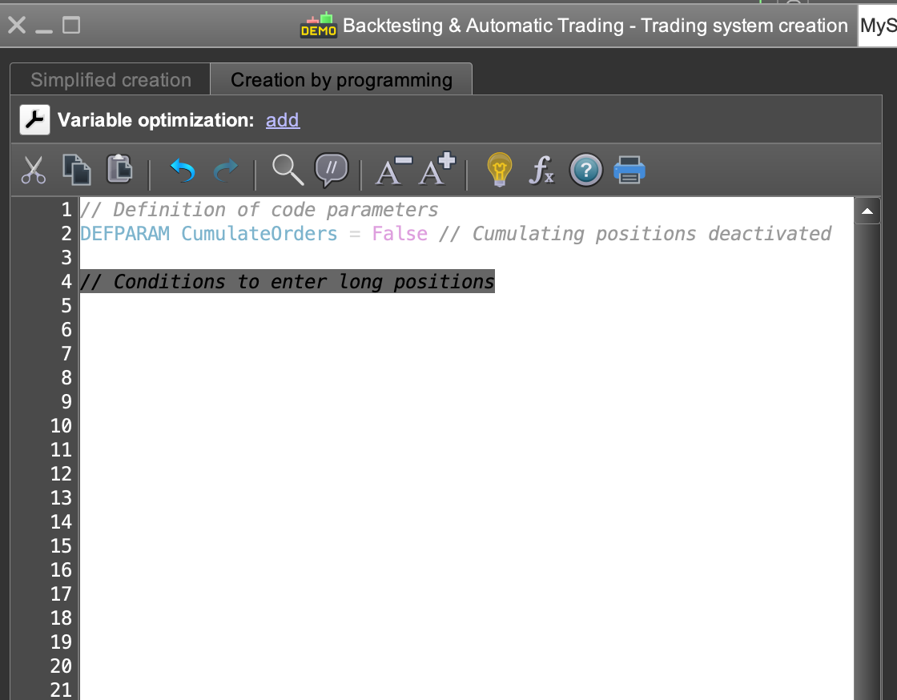Toggle comment with speech bubble icon
897x700 pixels.
332,170
